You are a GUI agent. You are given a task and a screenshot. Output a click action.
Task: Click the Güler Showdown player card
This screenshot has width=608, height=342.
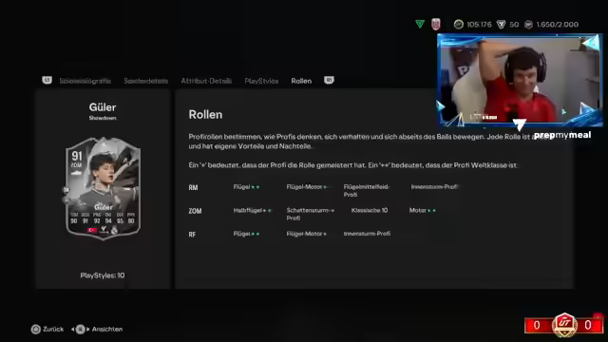103,188
